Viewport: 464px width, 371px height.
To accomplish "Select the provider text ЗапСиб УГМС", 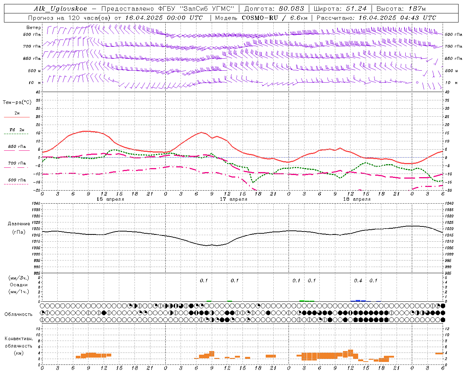I will tap(207, 9).
